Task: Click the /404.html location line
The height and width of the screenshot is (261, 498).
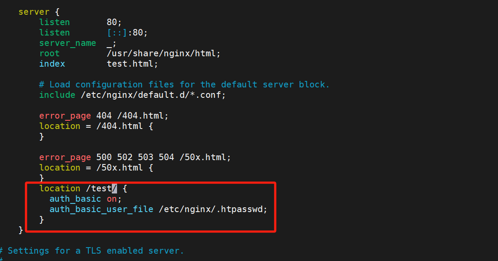Action: 96,126
